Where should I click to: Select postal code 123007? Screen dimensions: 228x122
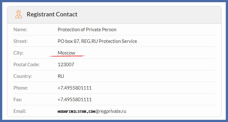pos(66,65)
